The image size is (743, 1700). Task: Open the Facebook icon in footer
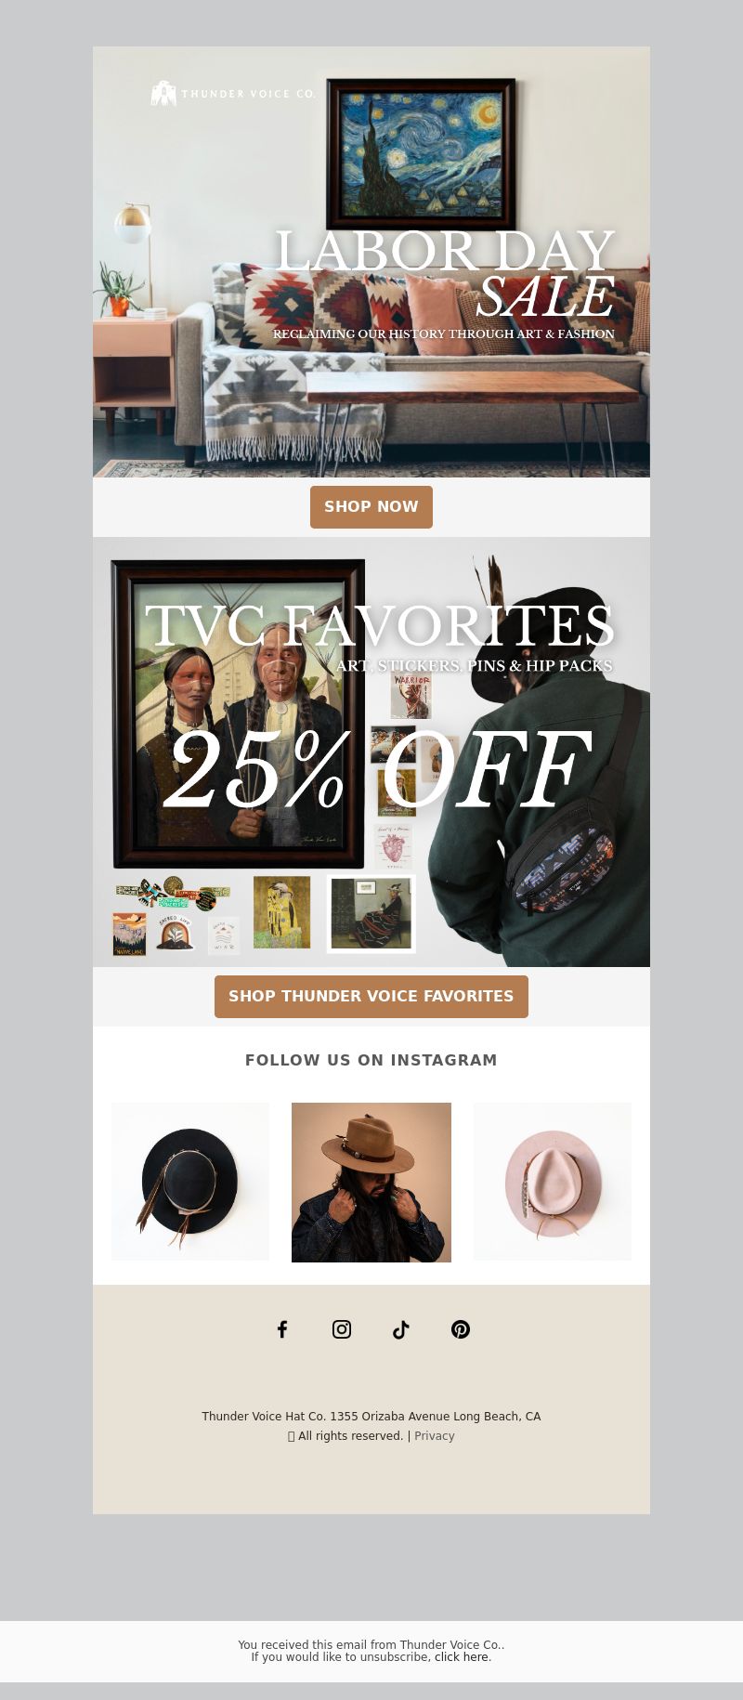point(282,1329)
